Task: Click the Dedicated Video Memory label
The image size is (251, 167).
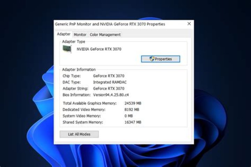Action: click(x=84, y=110)
